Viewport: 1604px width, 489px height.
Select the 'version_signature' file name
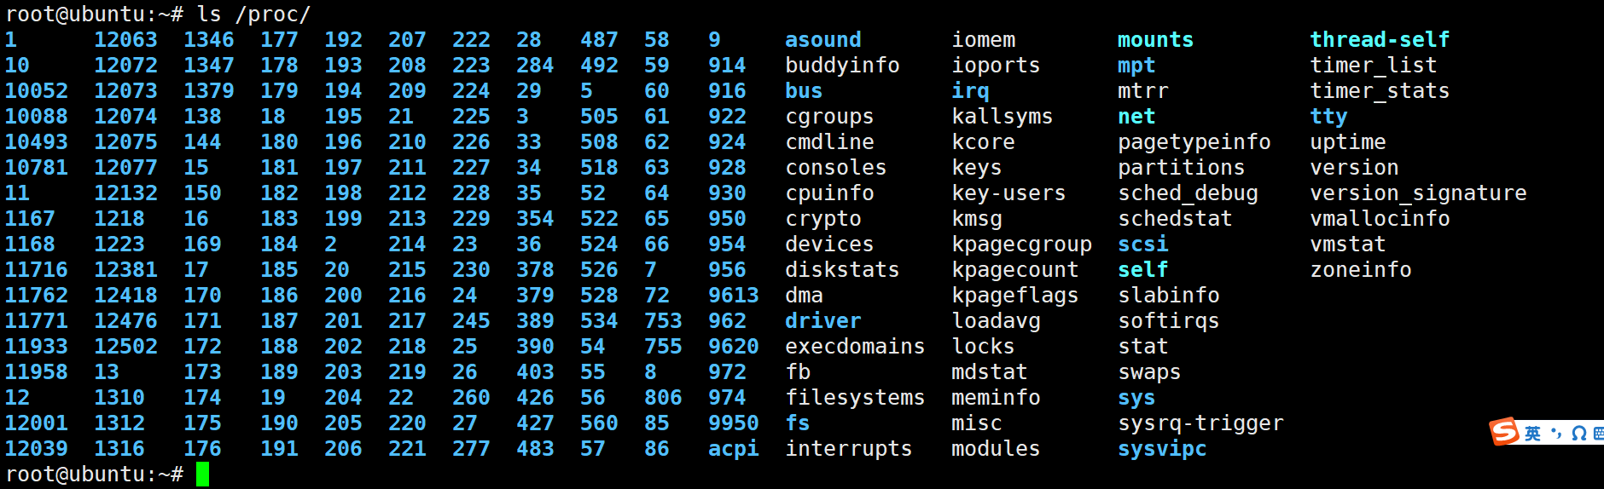(x=1418, y=193)
